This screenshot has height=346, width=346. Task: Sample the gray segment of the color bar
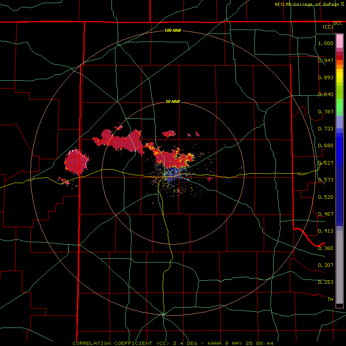339,267
